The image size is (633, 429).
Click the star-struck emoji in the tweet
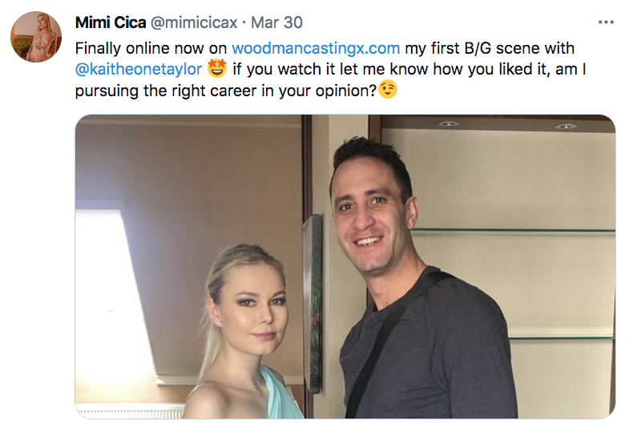(217, 69)
